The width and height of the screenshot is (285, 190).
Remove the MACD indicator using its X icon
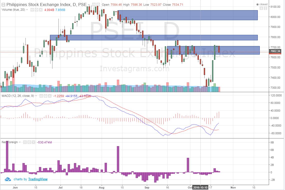(x=49, y=96)
